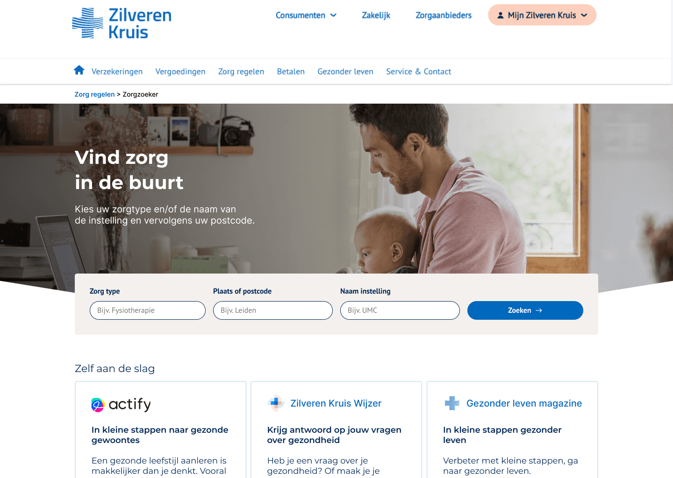Screen dimensions: 673x478
Task: Open the Zakelijk section
Action: 376,15
